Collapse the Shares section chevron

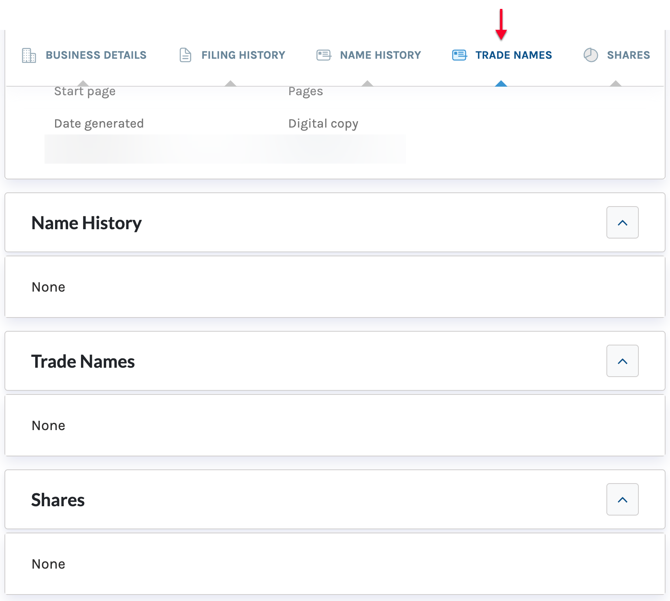[x=622, y=499]
